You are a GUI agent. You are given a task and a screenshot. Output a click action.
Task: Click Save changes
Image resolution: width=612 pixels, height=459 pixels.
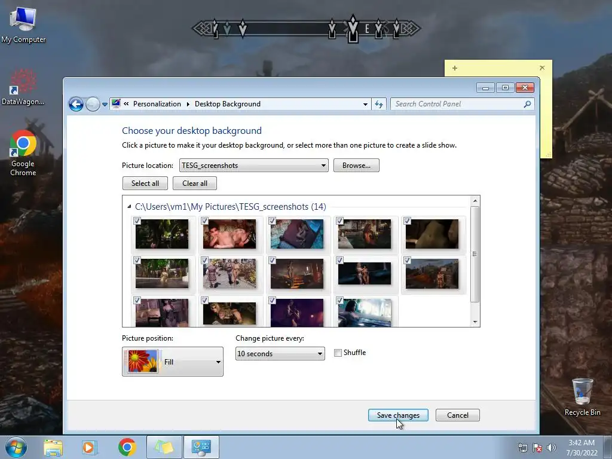pos(398,415)
